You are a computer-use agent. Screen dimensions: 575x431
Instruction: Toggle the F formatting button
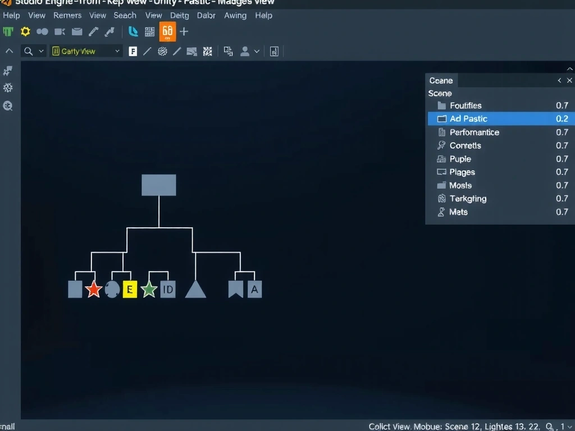133,51
